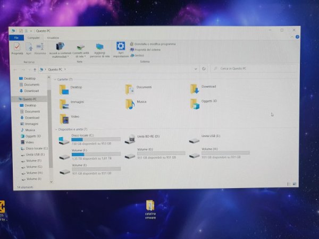The image size is (319, 239).
Task: Select Volume (G:) drive
Action: click(x=155, y=153)
